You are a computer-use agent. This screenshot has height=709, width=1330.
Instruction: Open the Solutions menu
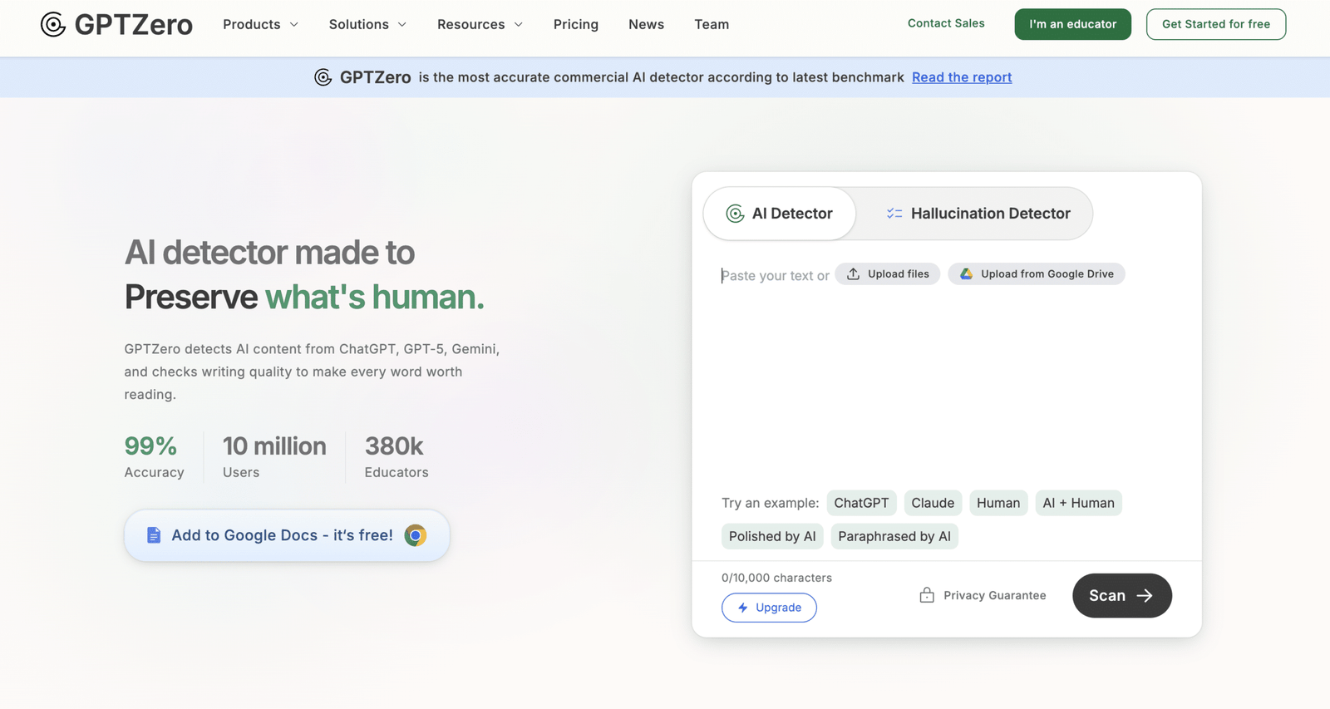pyautogui.click(x=367, y=25)
